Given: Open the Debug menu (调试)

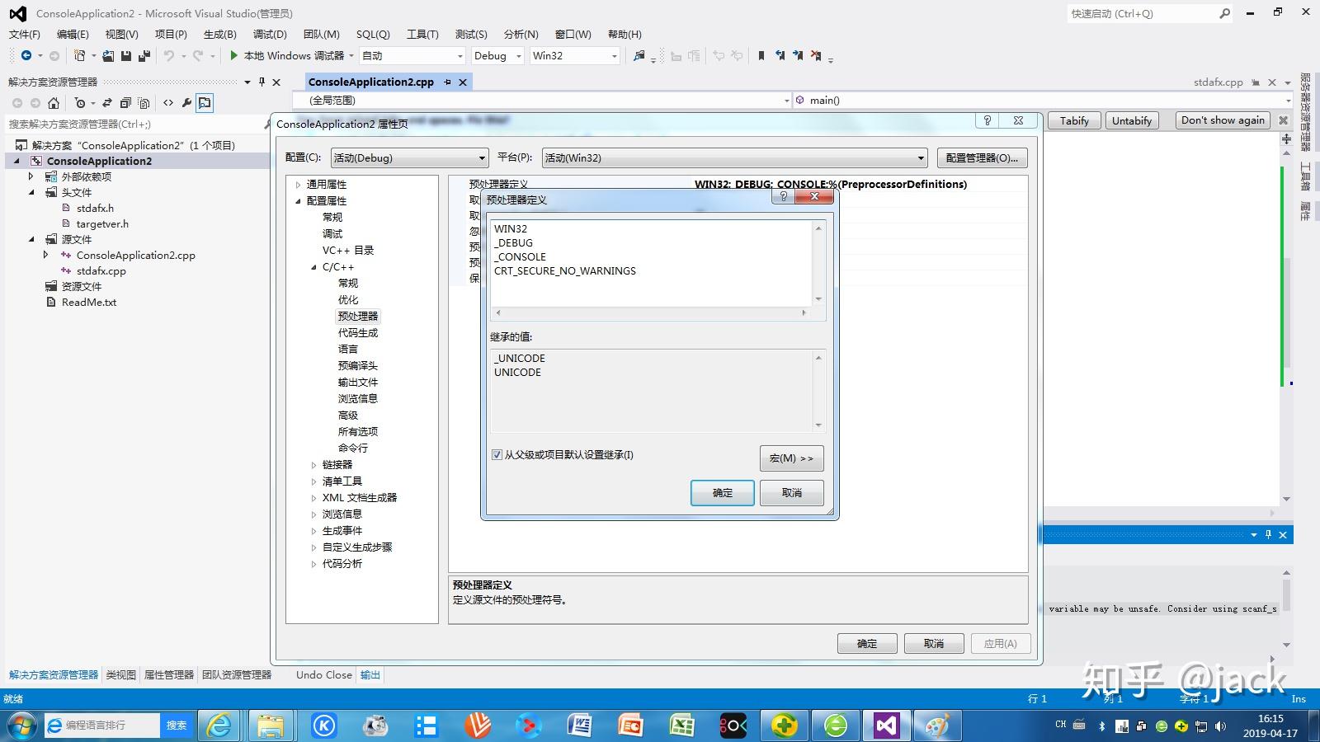Looking at the screenshot, I should click(270, 34).
